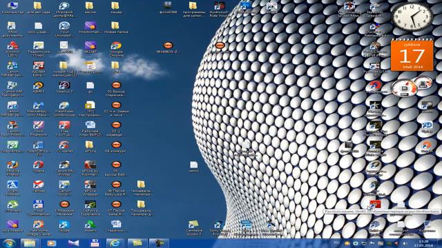Open the Компьютер desktop icon
442x248 pixels.
(12, 8)
